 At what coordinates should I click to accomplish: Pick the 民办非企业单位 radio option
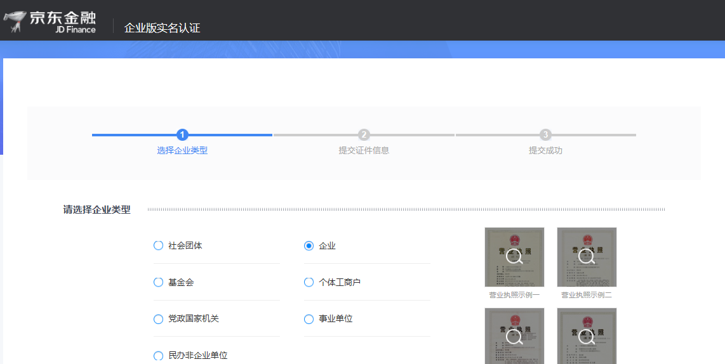coord(159,356)
